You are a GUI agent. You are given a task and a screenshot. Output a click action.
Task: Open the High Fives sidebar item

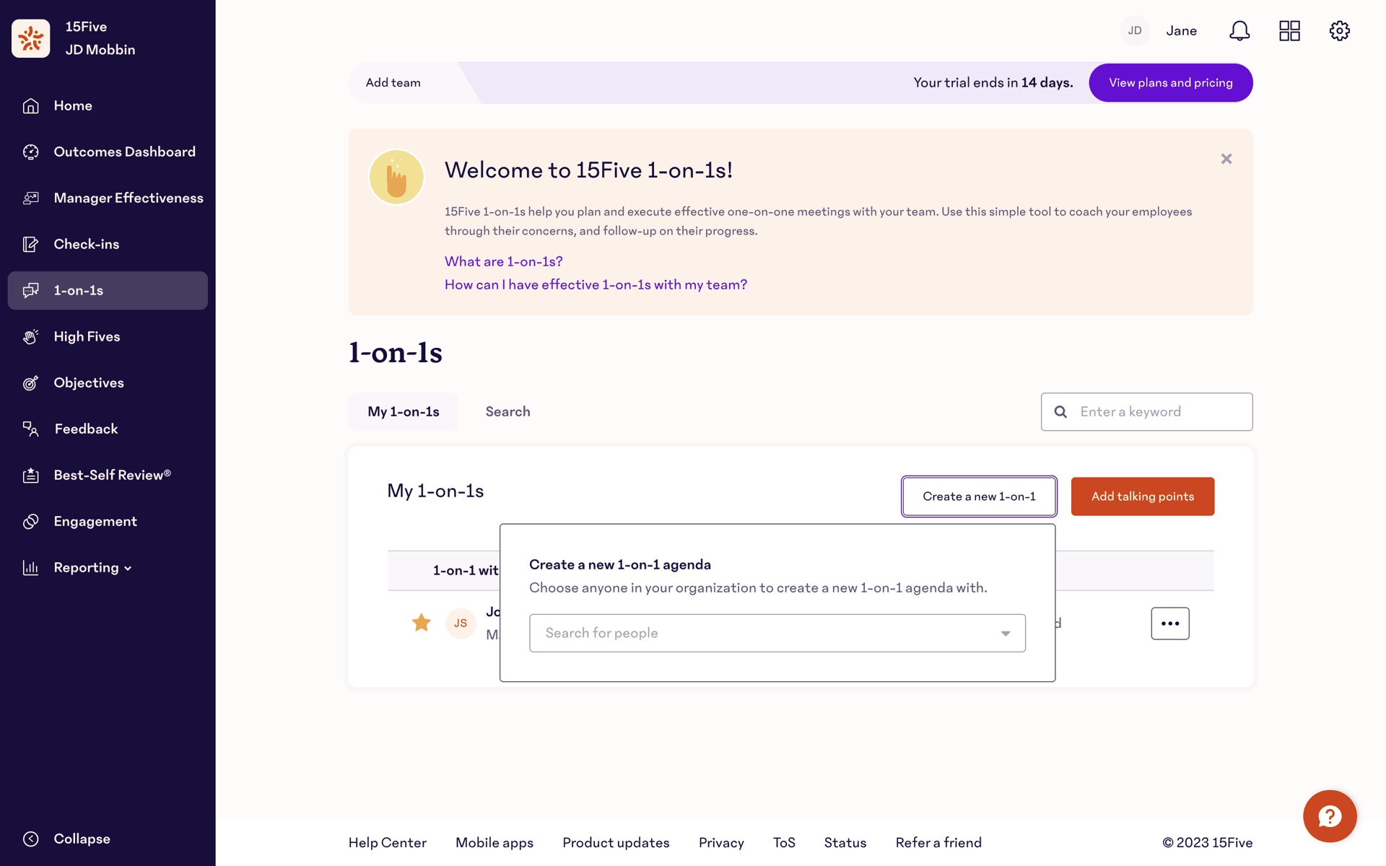108,336
